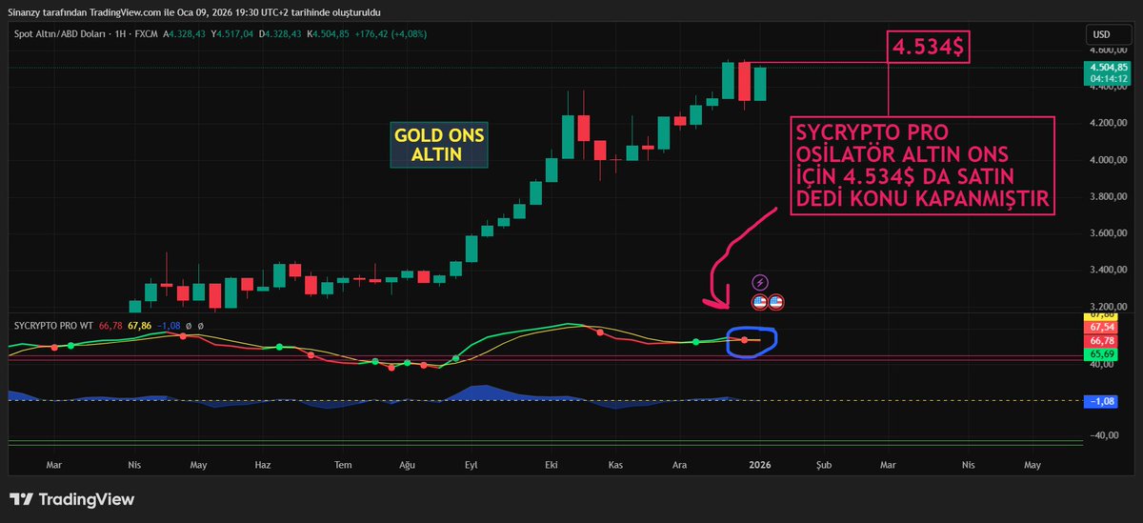The image size is (1143, 523).
Task: Click the green current price label 4.504,85
Action: (x=1109, y=68)
